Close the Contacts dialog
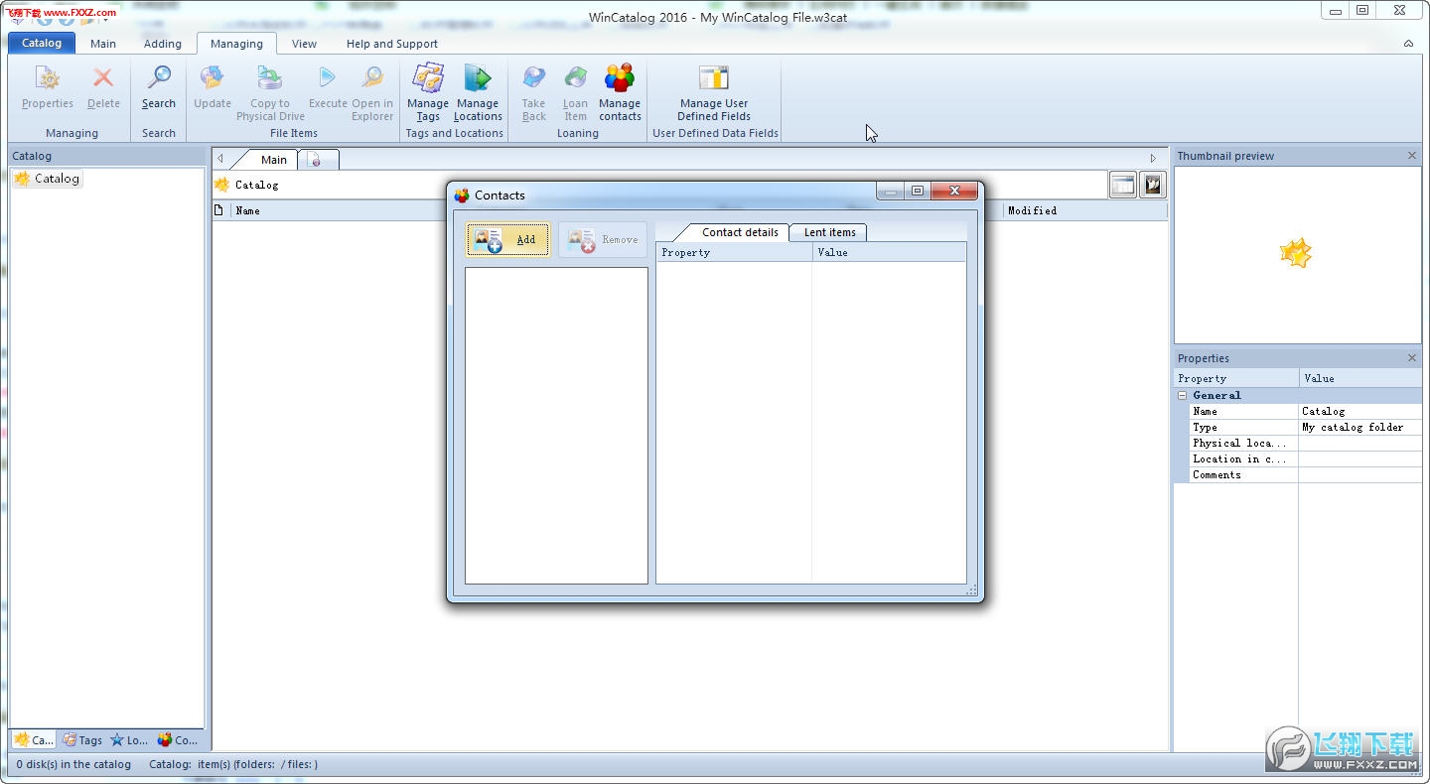1430x784 pixels. [953, 192]
